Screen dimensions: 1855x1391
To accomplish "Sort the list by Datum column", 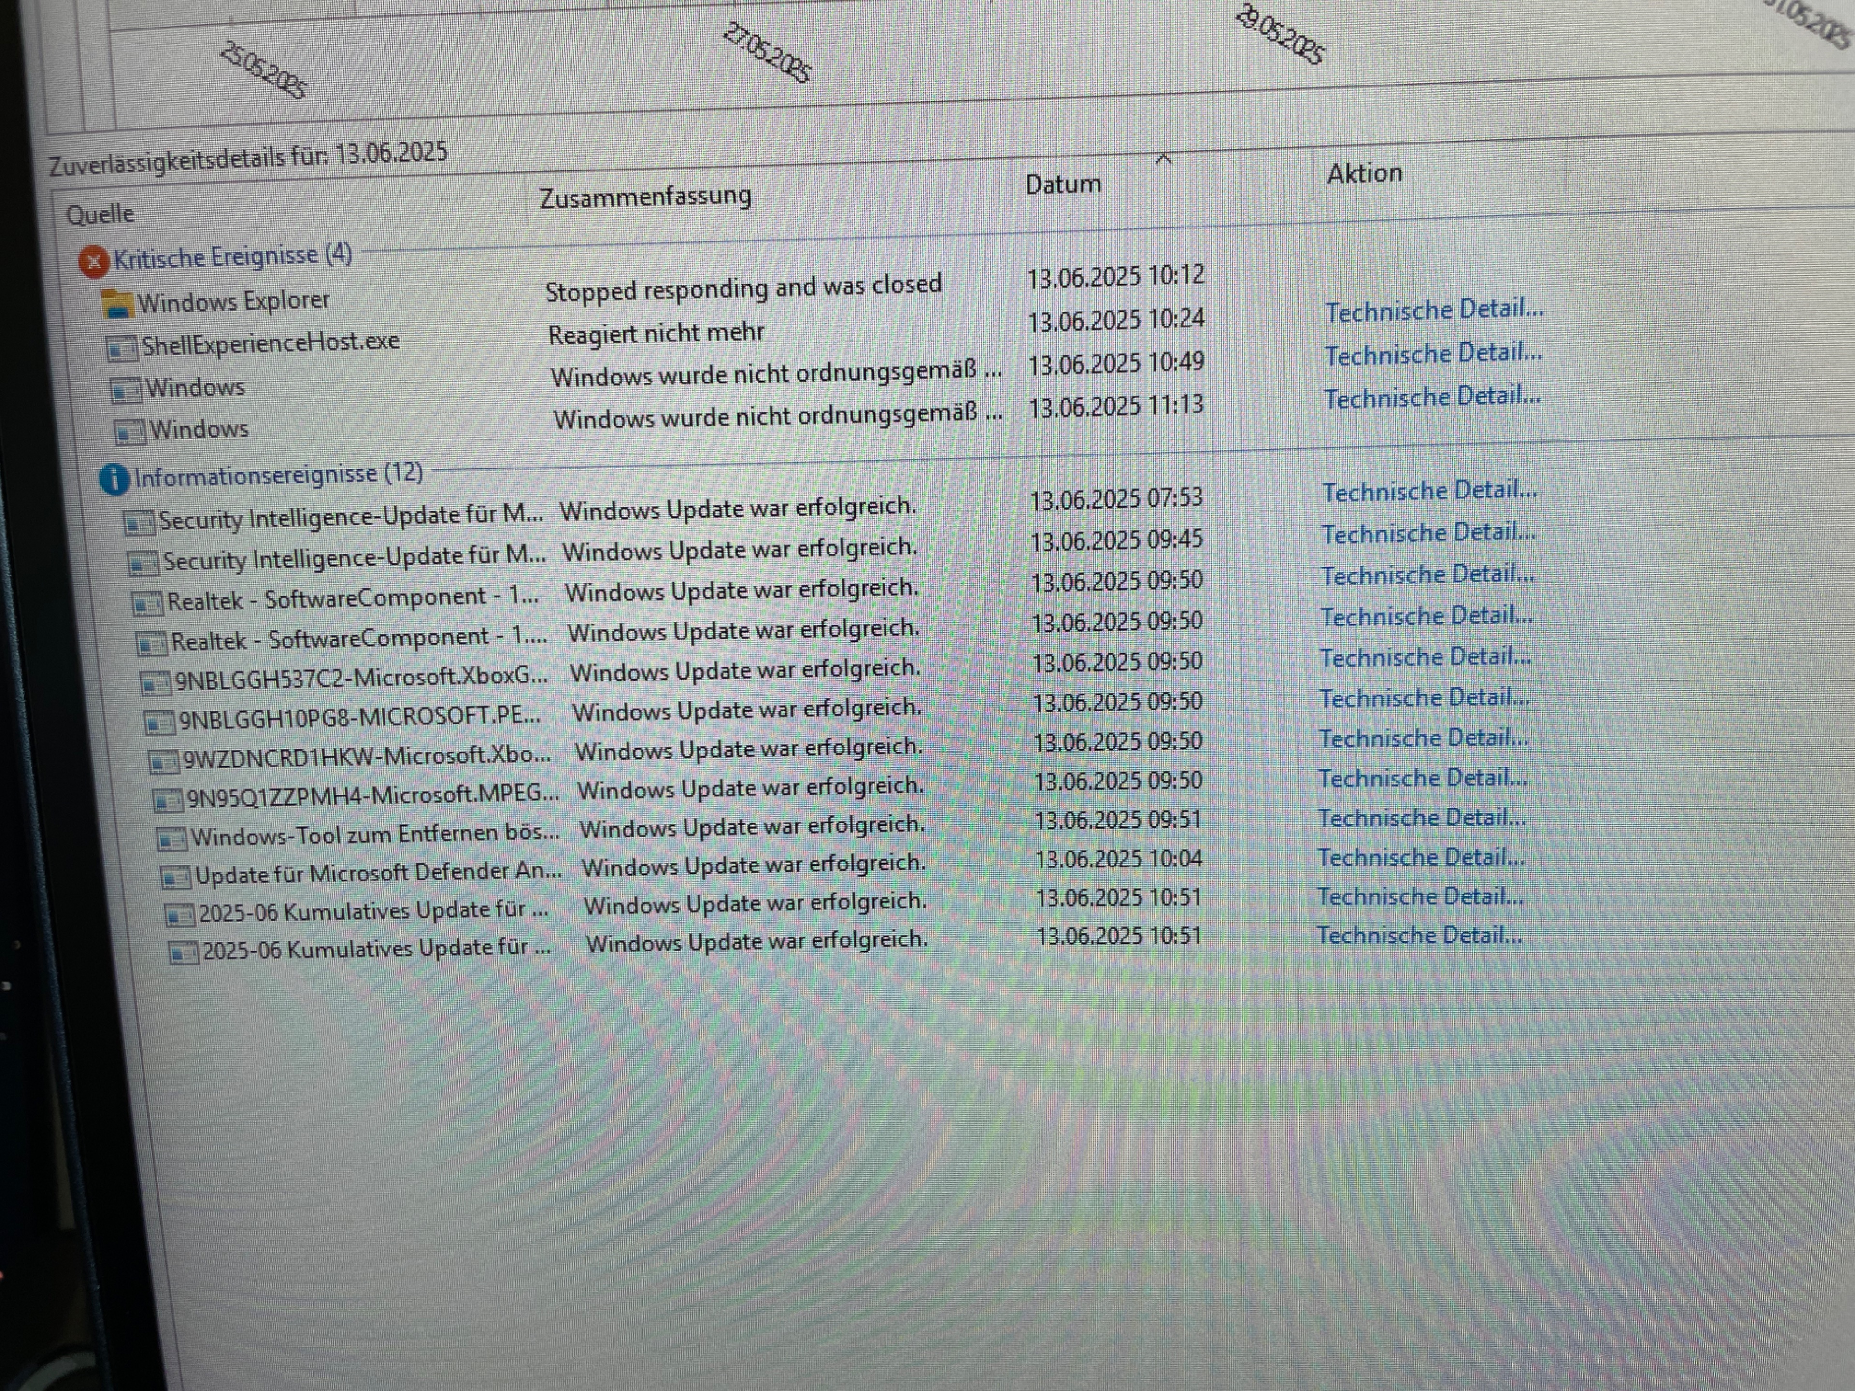I will pos(1062,184).
